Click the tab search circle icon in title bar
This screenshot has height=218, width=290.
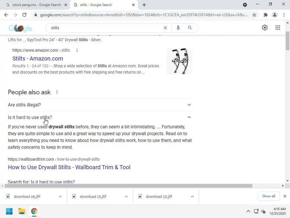pos(245,5)
